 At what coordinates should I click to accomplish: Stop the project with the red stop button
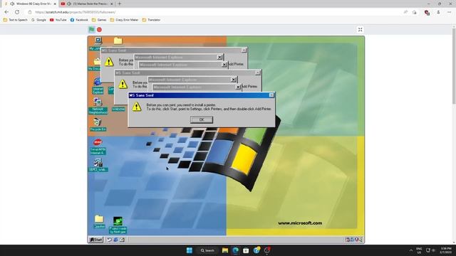pos(99,30)
